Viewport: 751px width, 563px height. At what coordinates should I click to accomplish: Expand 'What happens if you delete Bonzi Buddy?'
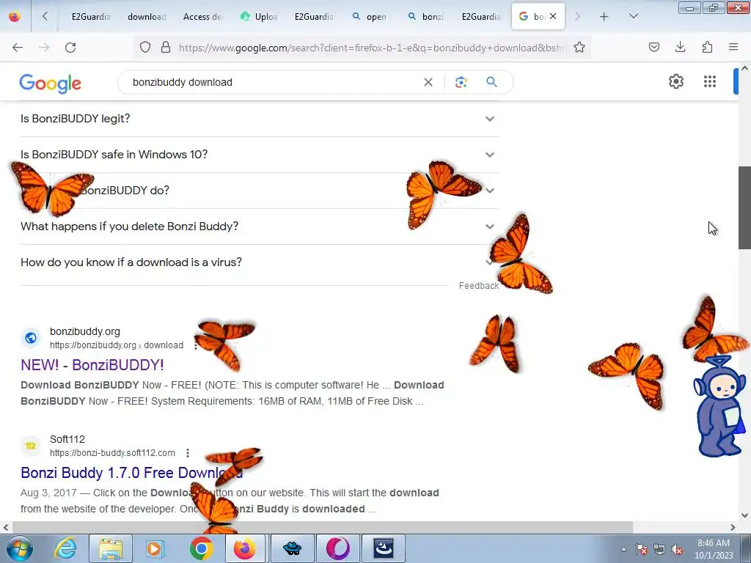pos(259,227)
